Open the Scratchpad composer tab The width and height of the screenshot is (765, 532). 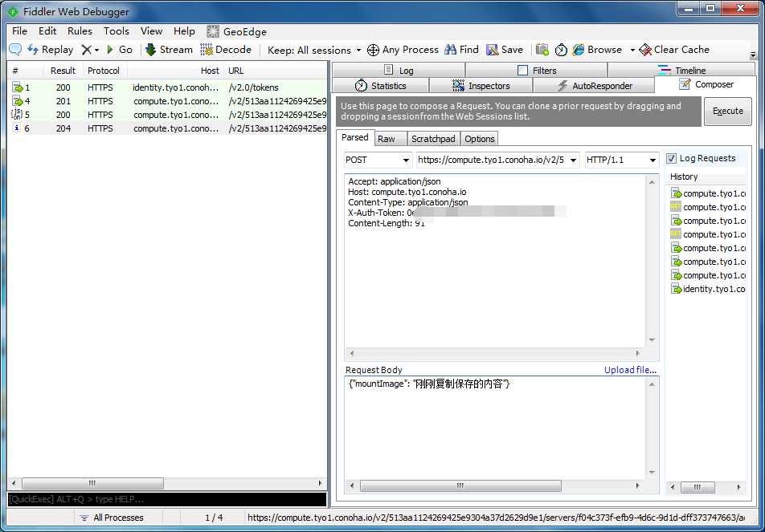[433, 139]
